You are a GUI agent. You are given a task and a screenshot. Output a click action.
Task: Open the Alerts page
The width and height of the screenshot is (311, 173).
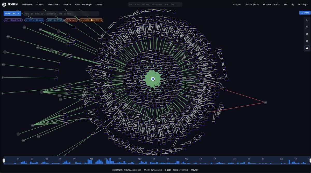[x=40, y=4]
